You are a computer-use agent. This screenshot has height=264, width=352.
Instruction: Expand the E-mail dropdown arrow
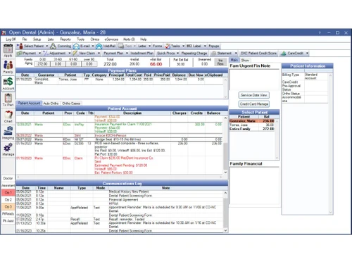click(x=93, y=46)
